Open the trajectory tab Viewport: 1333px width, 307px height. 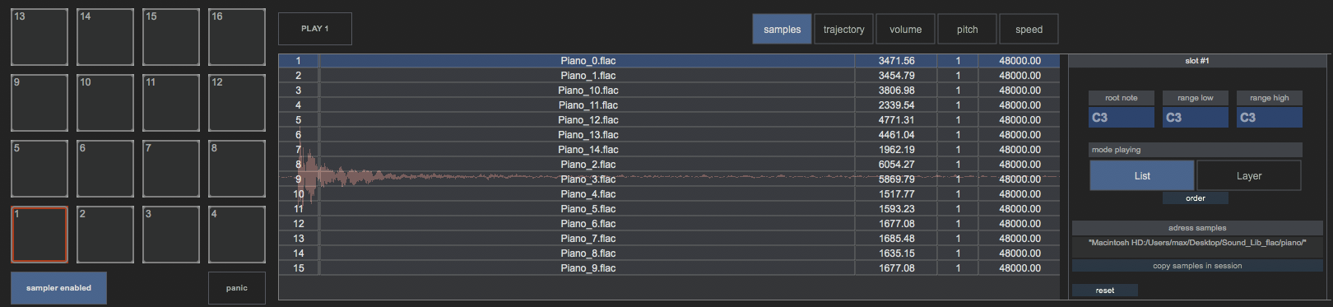tap(843, 29)
